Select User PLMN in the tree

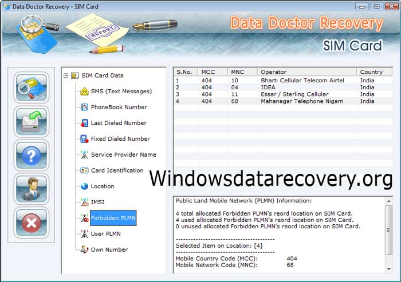click(105, 234)
